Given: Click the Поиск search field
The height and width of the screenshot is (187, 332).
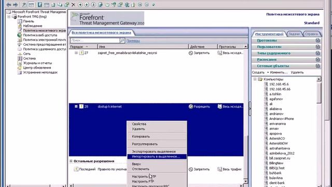Looking at the screenshot, I should tap(95, 41).
